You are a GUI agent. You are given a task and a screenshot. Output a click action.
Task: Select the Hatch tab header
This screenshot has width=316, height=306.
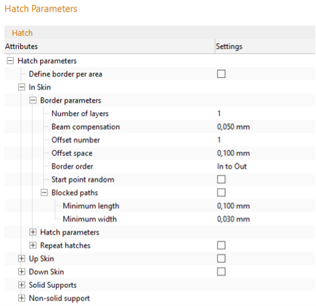coord(22,33)
